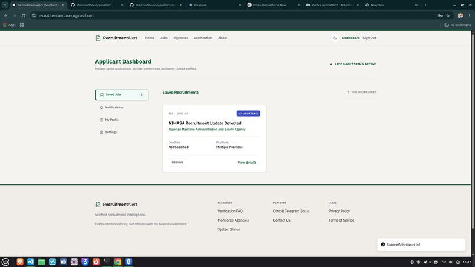Screen dimensions: 475x267
Task: Open Files manager from taskbar
Action: [x=41, y=262]
